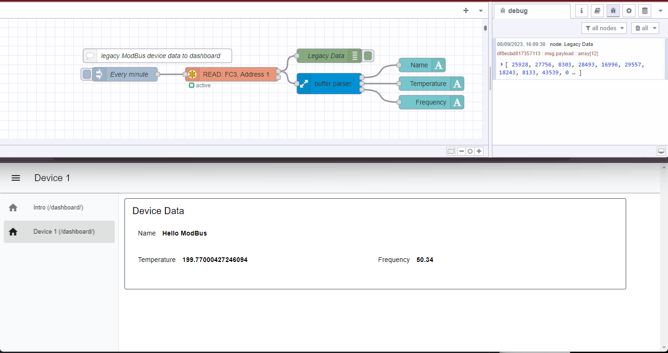Image resolution: width=668 pixels, height=353 pixels.
Task: Select 'Intro (/dashboard/)' in the sidebar menu
Action: [x=59, y=207]
